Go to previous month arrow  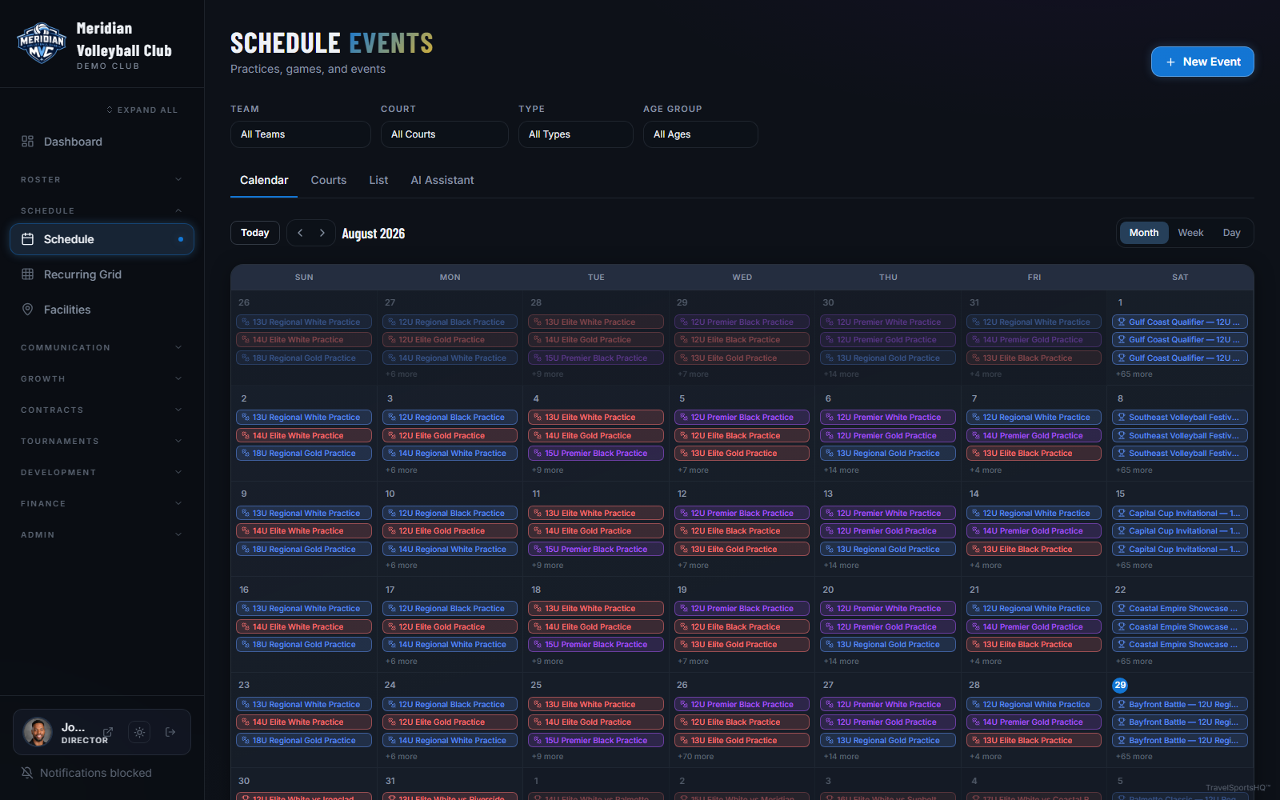(x=300, y=233)
